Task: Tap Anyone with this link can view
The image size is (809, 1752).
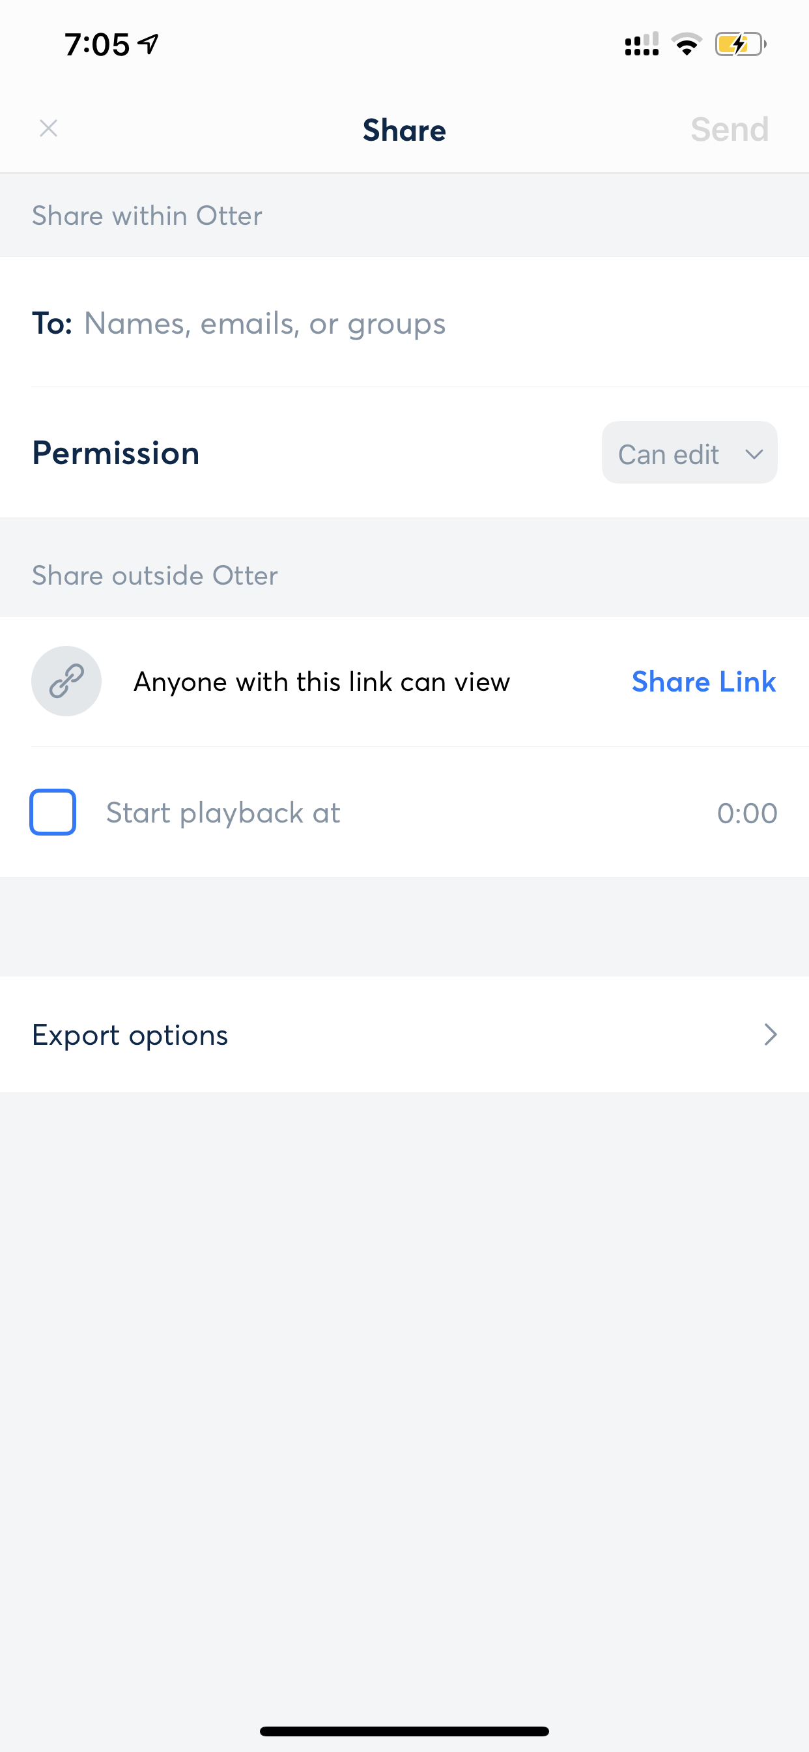Action: (x=322, y=682)
